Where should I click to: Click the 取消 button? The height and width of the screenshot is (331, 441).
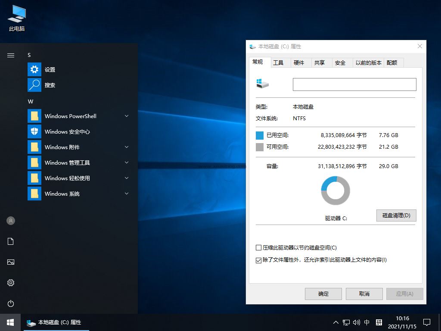click(x=364, y=294)
